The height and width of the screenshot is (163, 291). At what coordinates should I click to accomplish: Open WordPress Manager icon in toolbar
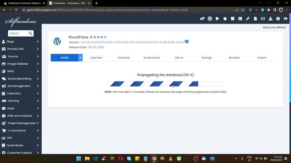coord(210,19)
